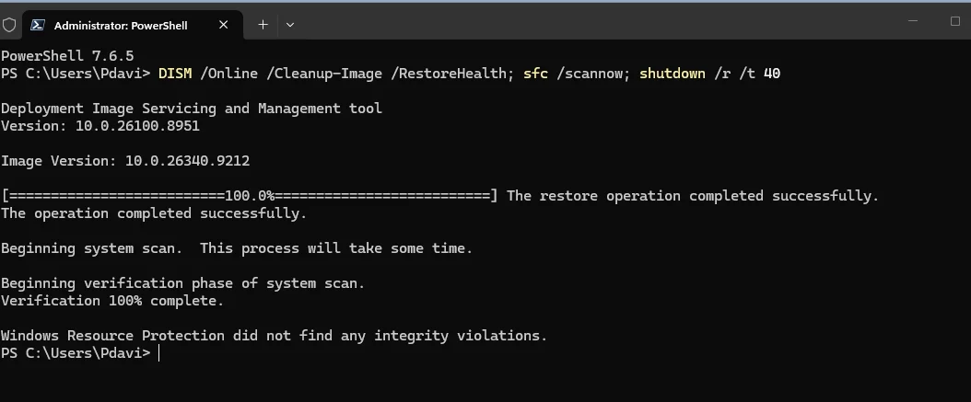Click the Version: 10.0.26100.8951 line

(x=100, y=126)
